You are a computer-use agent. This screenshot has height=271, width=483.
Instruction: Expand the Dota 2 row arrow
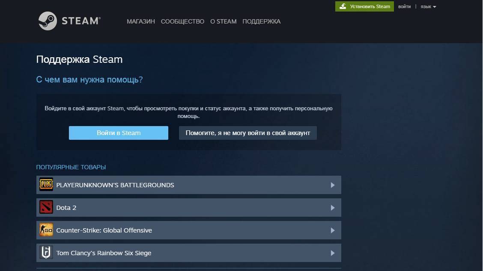332,208
